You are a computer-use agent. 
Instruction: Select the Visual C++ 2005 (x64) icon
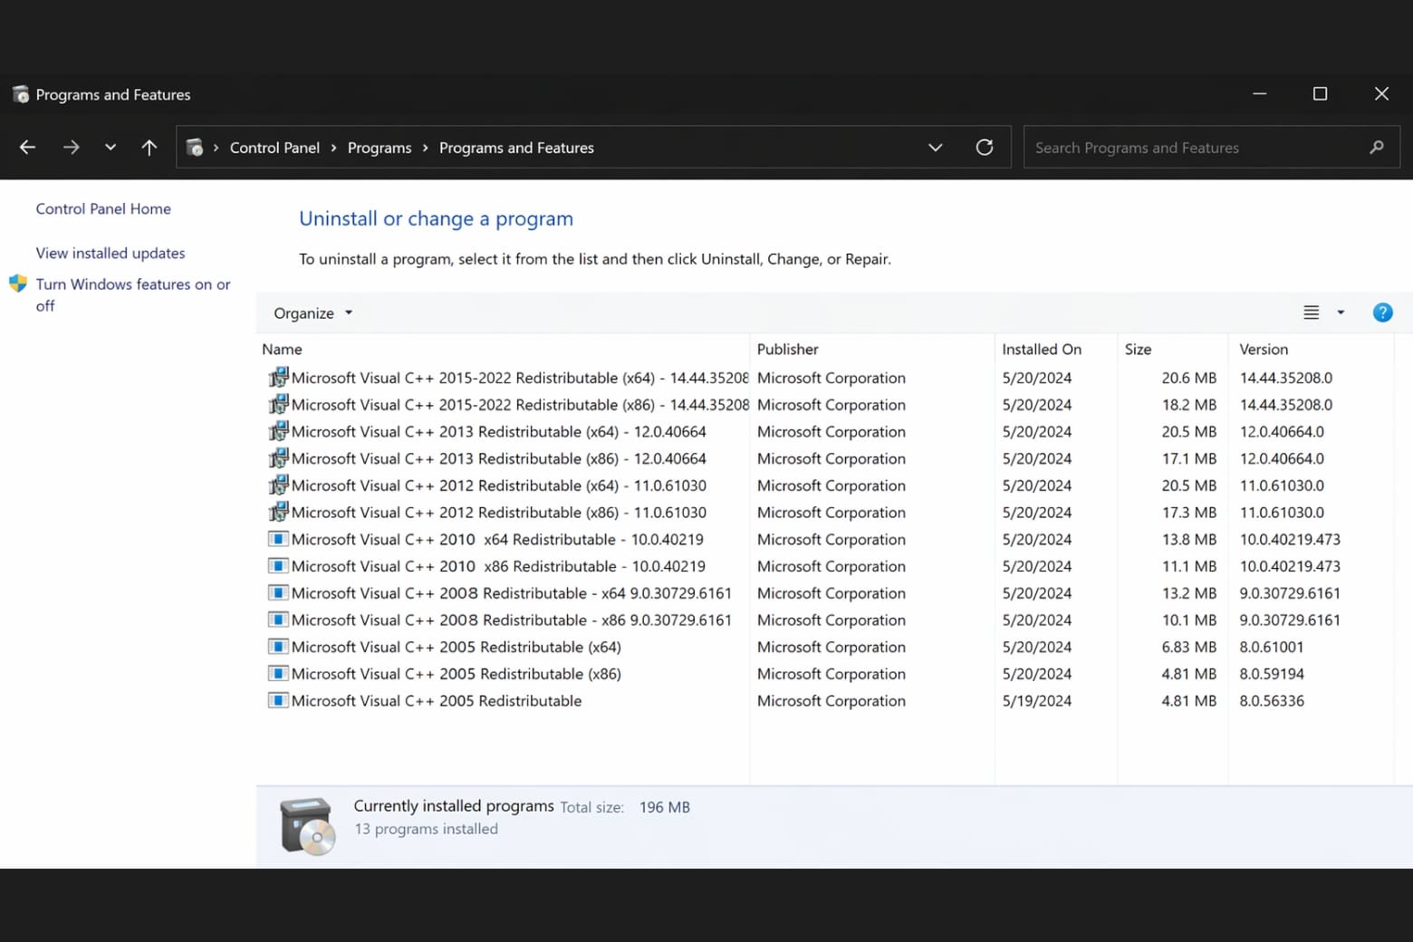coord(278,647)
